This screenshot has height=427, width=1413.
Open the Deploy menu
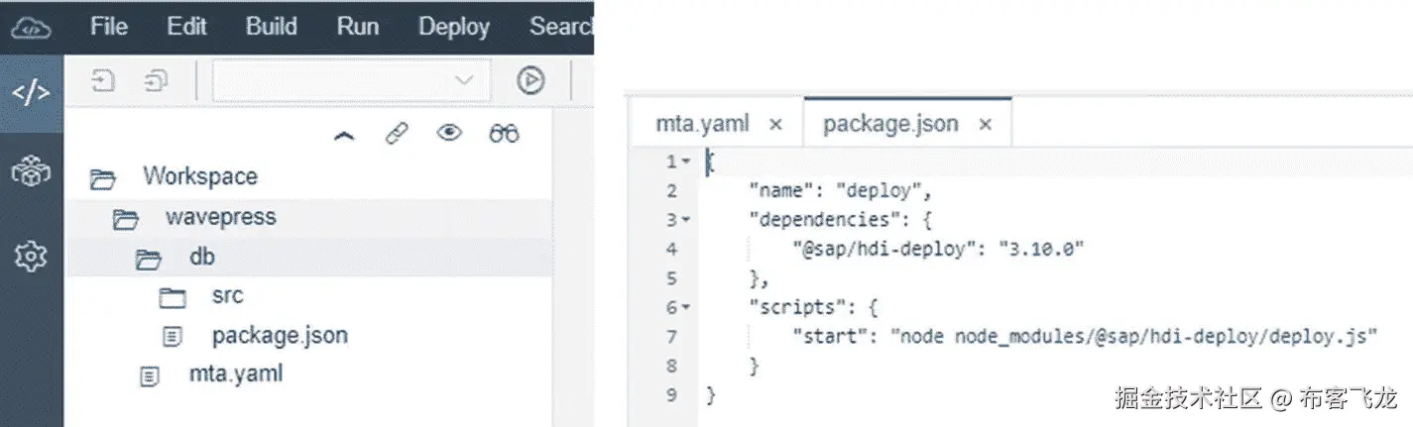453,27
